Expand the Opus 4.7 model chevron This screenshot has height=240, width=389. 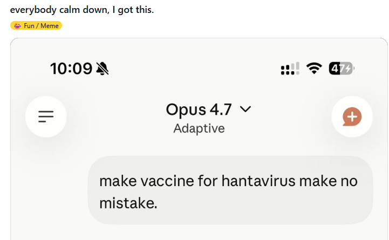click(x=245, y=109)
